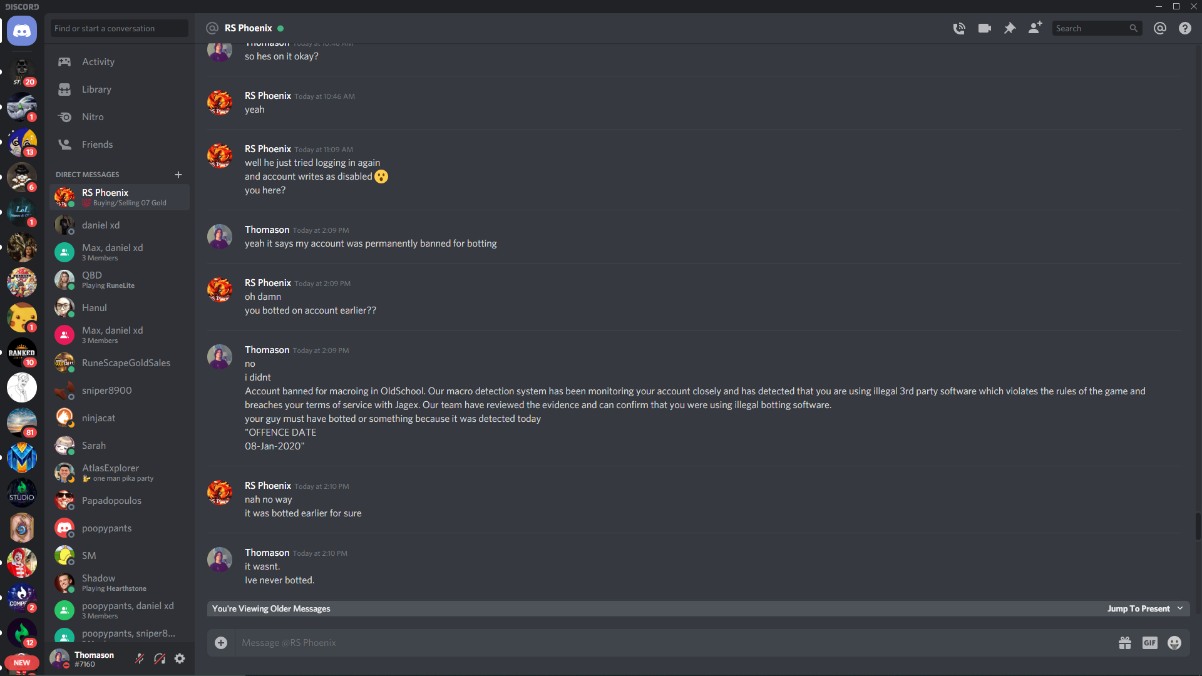This screenshot has height=676, width=1202.
Task: Open recent mentions inbox
Action: click(x=1159, y=28)
